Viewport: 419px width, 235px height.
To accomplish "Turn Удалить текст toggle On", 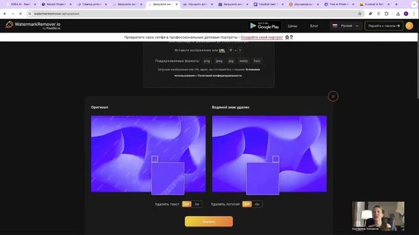I will 197,204.
